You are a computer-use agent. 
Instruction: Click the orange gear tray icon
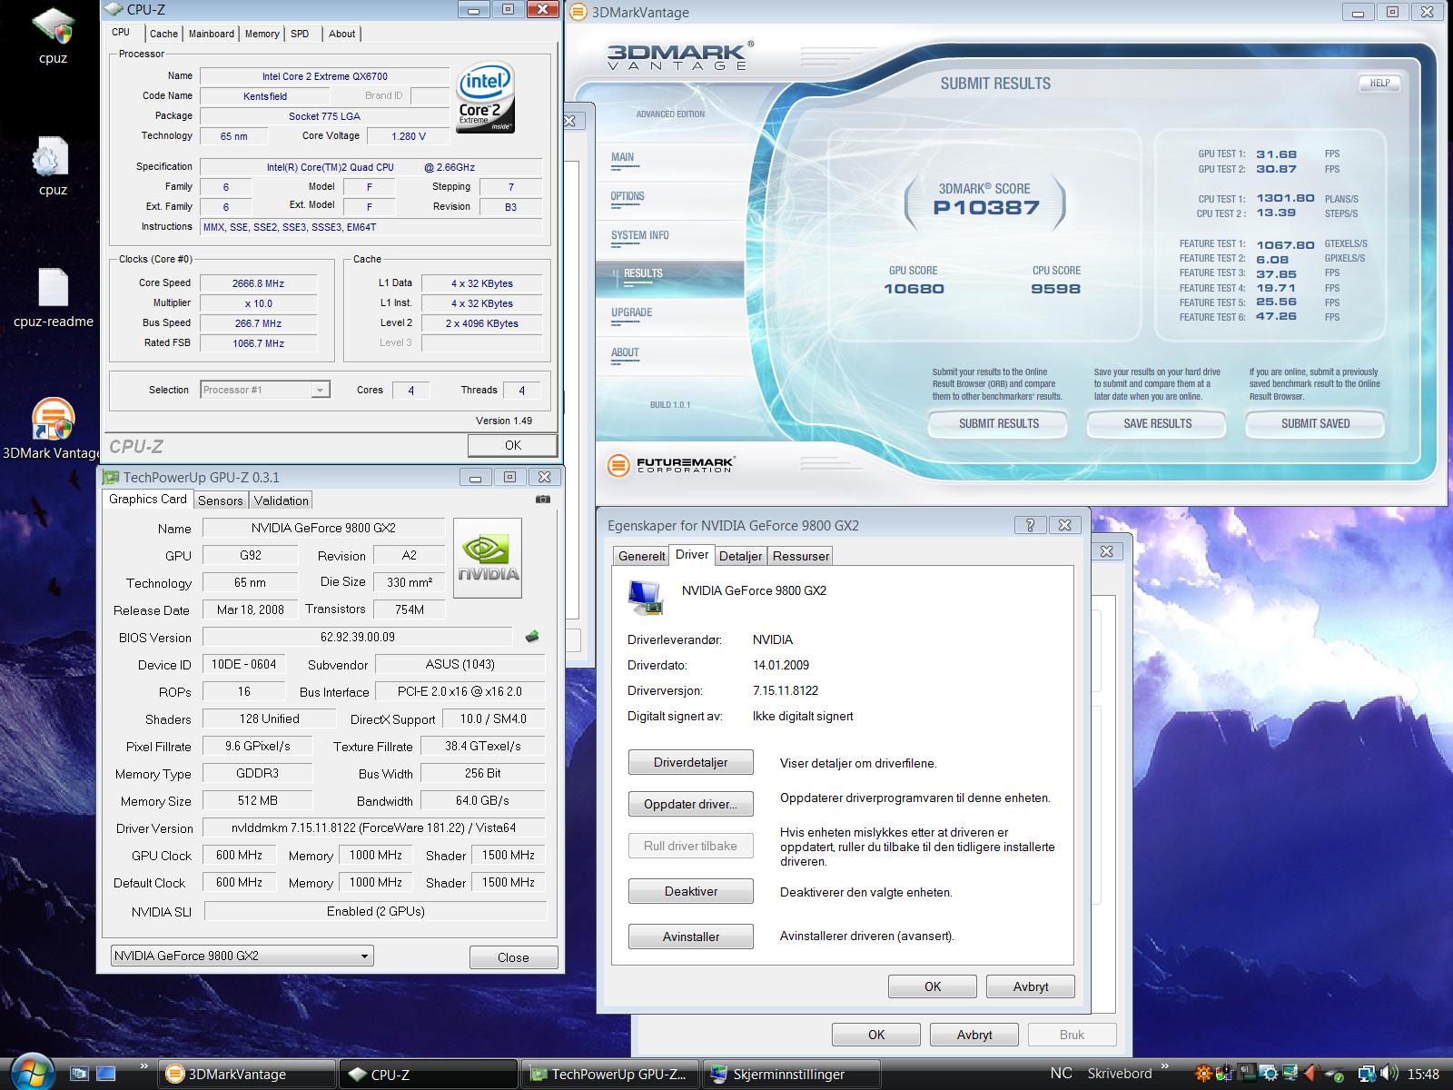click(1203, 1074)
